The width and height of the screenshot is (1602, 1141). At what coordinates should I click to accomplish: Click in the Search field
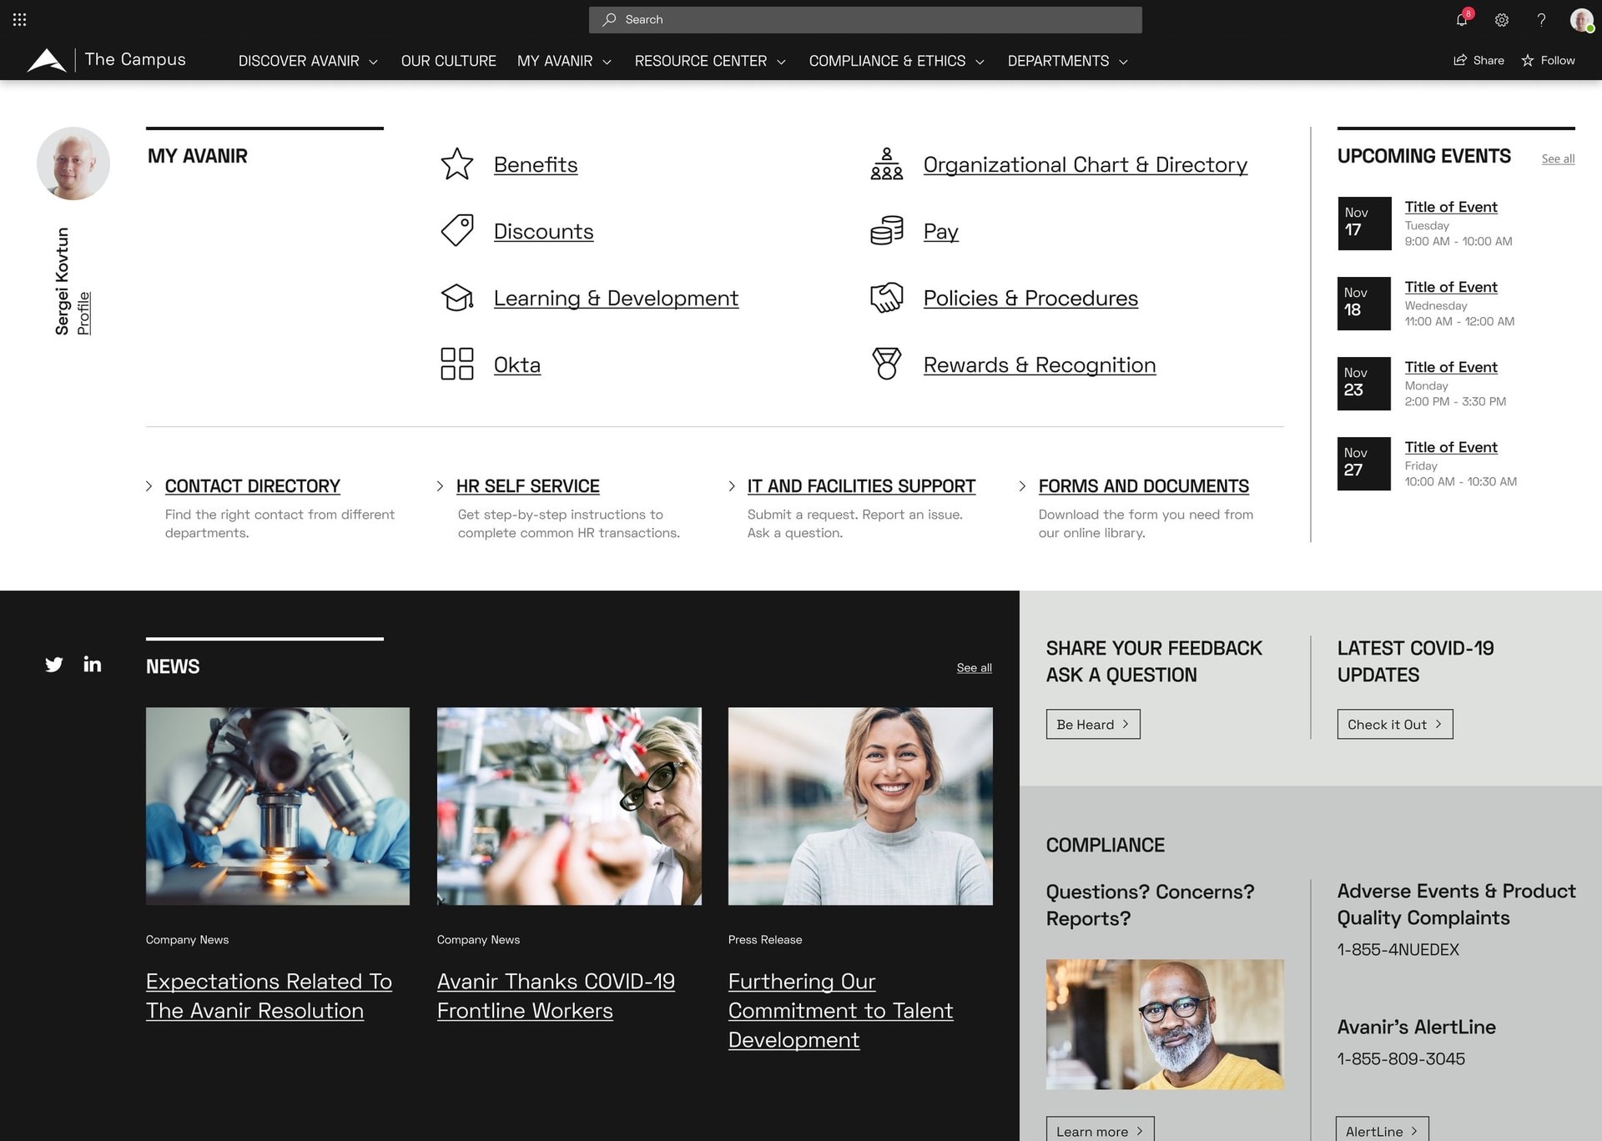865,19
